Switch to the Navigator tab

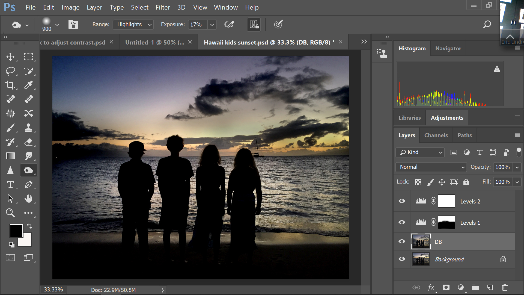(448, 48)
